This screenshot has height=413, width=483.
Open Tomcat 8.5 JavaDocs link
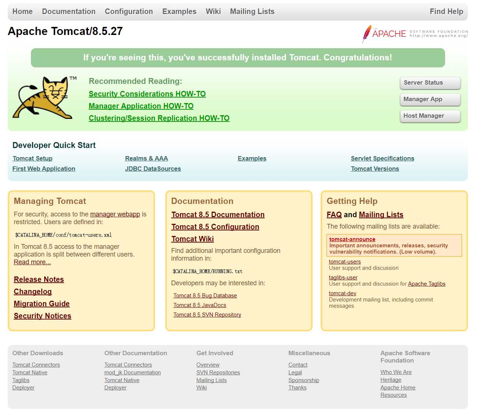click(x=200, y=305)
